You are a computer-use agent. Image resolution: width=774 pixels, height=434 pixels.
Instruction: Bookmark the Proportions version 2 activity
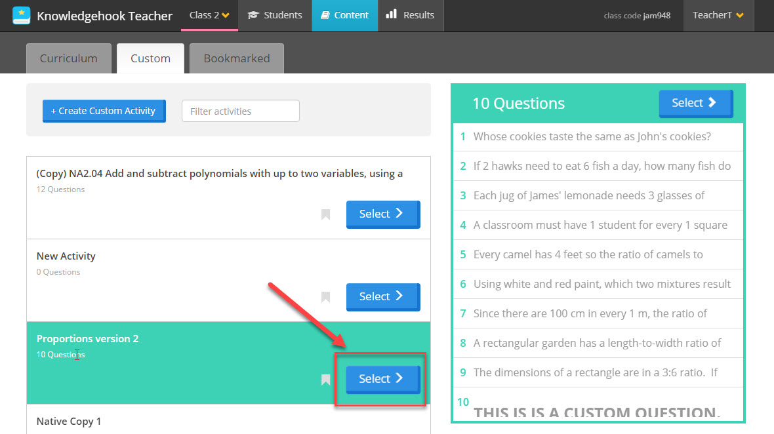point(326,379)
